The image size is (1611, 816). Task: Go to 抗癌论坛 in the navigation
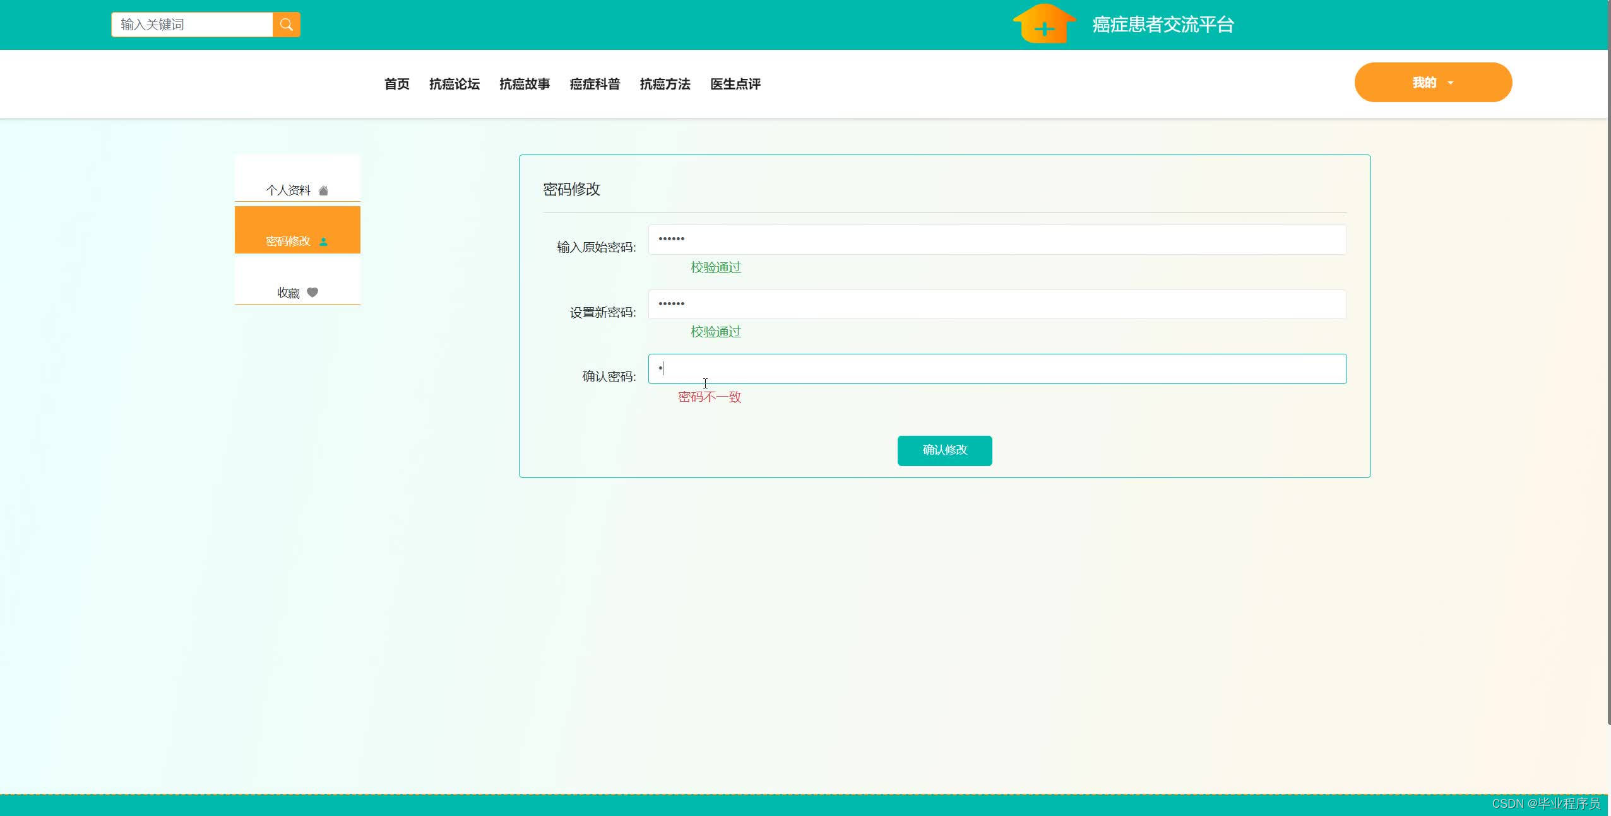tap(455, 84)
